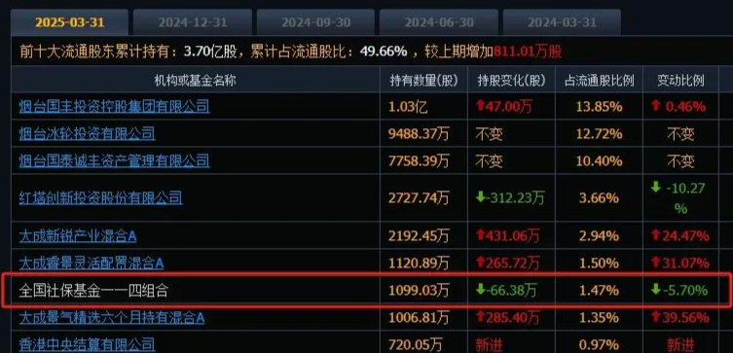Select the 7758.39万 holding value
Image resolution: width=733 pixels, height=353 pixels.
[419, 161]
